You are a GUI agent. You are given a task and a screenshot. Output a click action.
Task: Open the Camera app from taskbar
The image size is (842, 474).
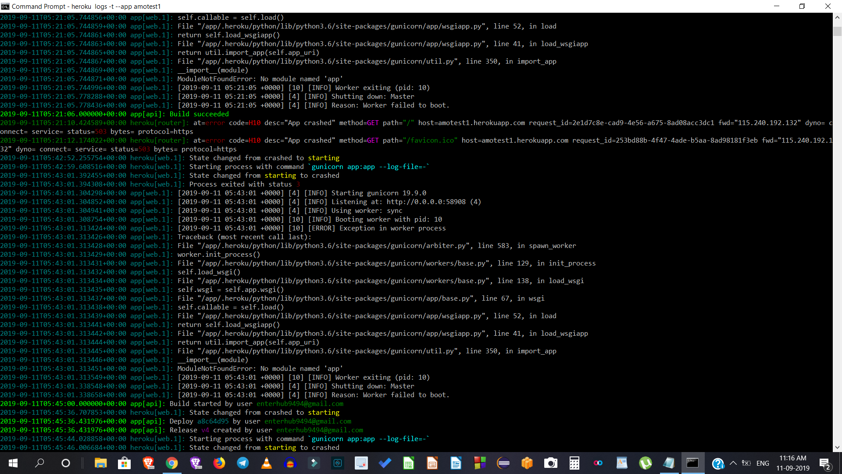pyautogui.click(x=551, y=463)
